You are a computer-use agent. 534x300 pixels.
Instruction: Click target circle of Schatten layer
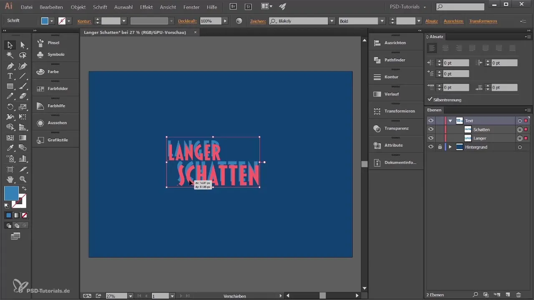520,130
